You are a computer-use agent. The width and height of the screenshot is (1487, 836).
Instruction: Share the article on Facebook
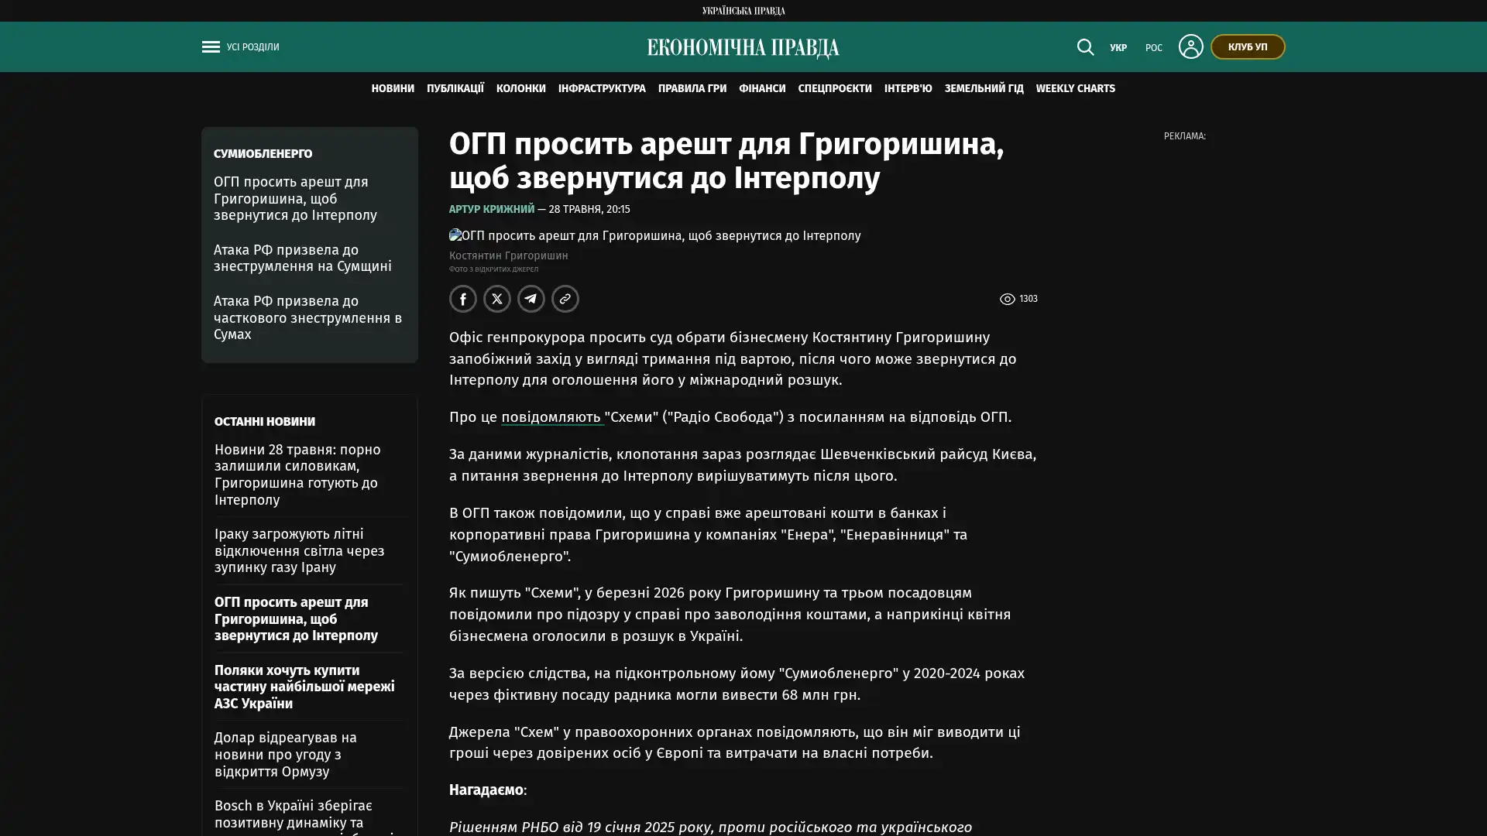(463, 299)
